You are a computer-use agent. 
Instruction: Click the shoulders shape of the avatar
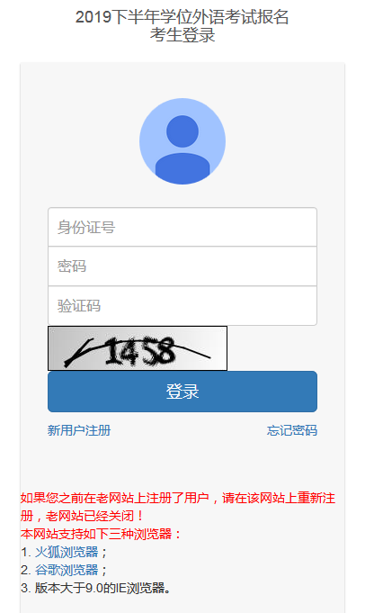coord(182,167)
